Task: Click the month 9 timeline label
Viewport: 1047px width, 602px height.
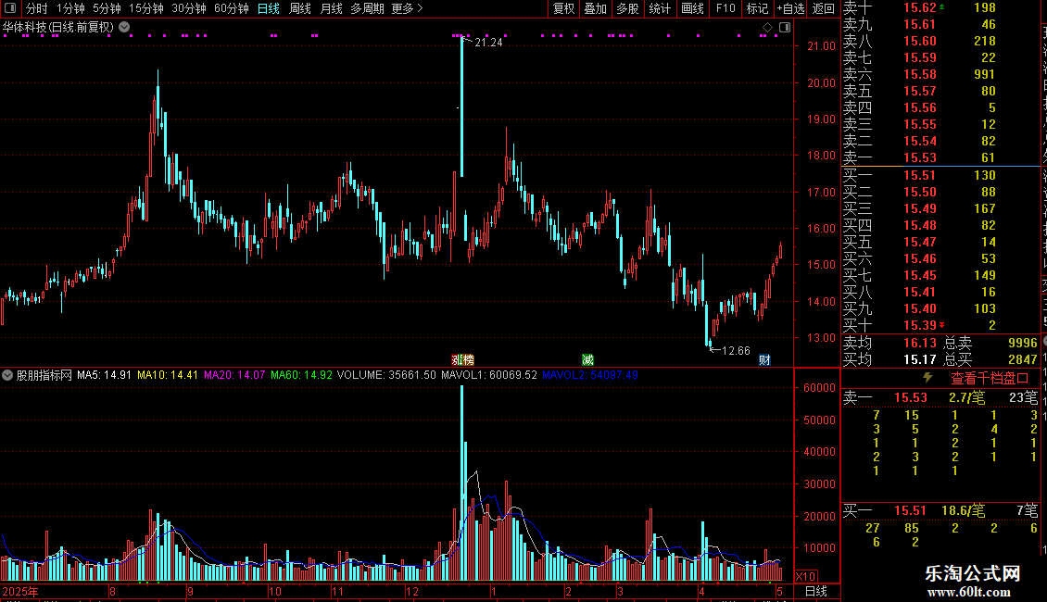Action: [190, 591]
